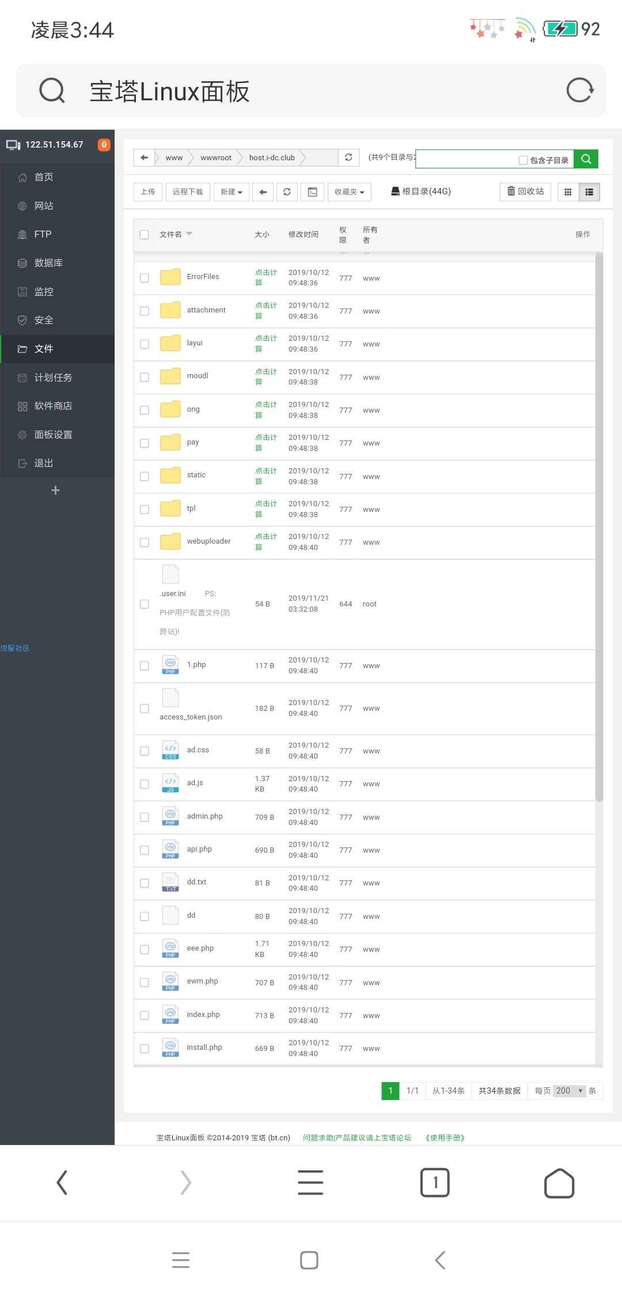Open the ErrorFiles folder icon
This screenshot has height=1296, width=622.
[x=170, y=277]
